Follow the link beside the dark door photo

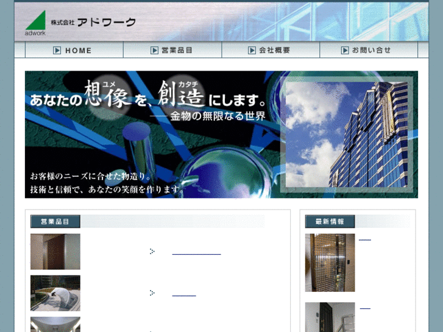pos(365,308)
